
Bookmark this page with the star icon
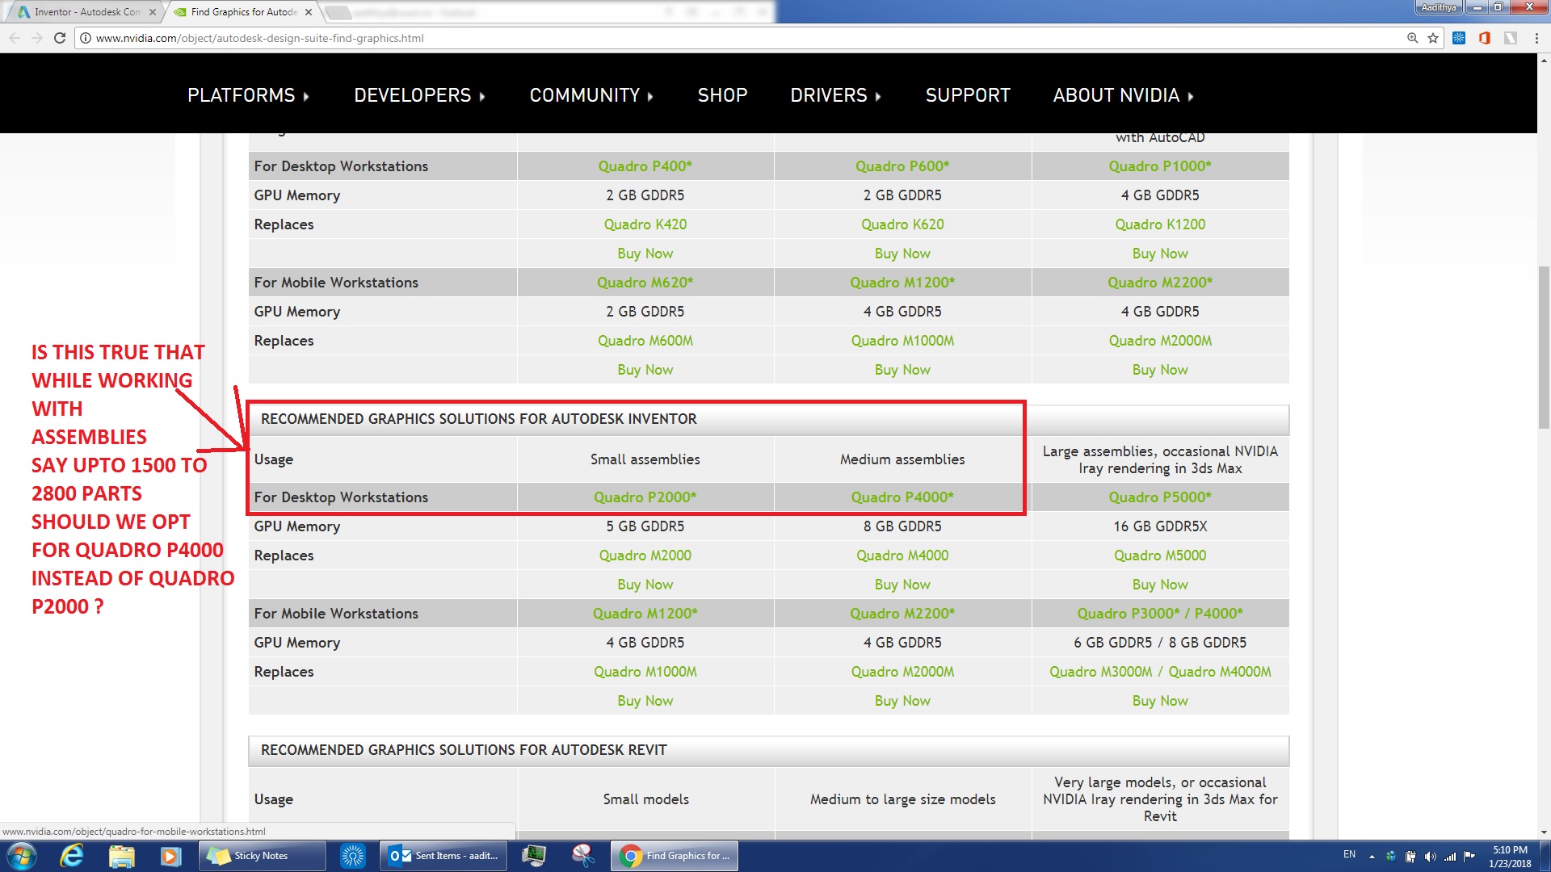(x=1433, y=38)
